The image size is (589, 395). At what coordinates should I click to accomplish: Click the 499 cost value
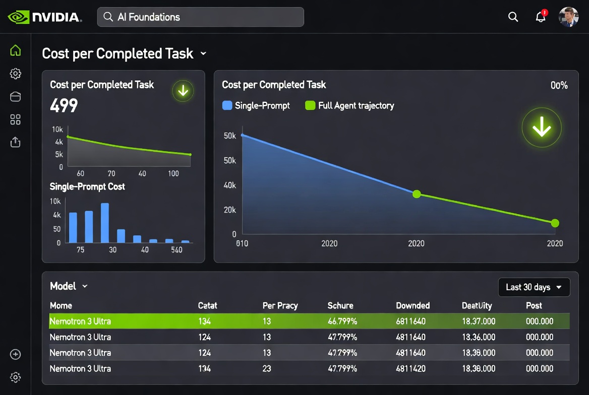[x=64, y=105]
